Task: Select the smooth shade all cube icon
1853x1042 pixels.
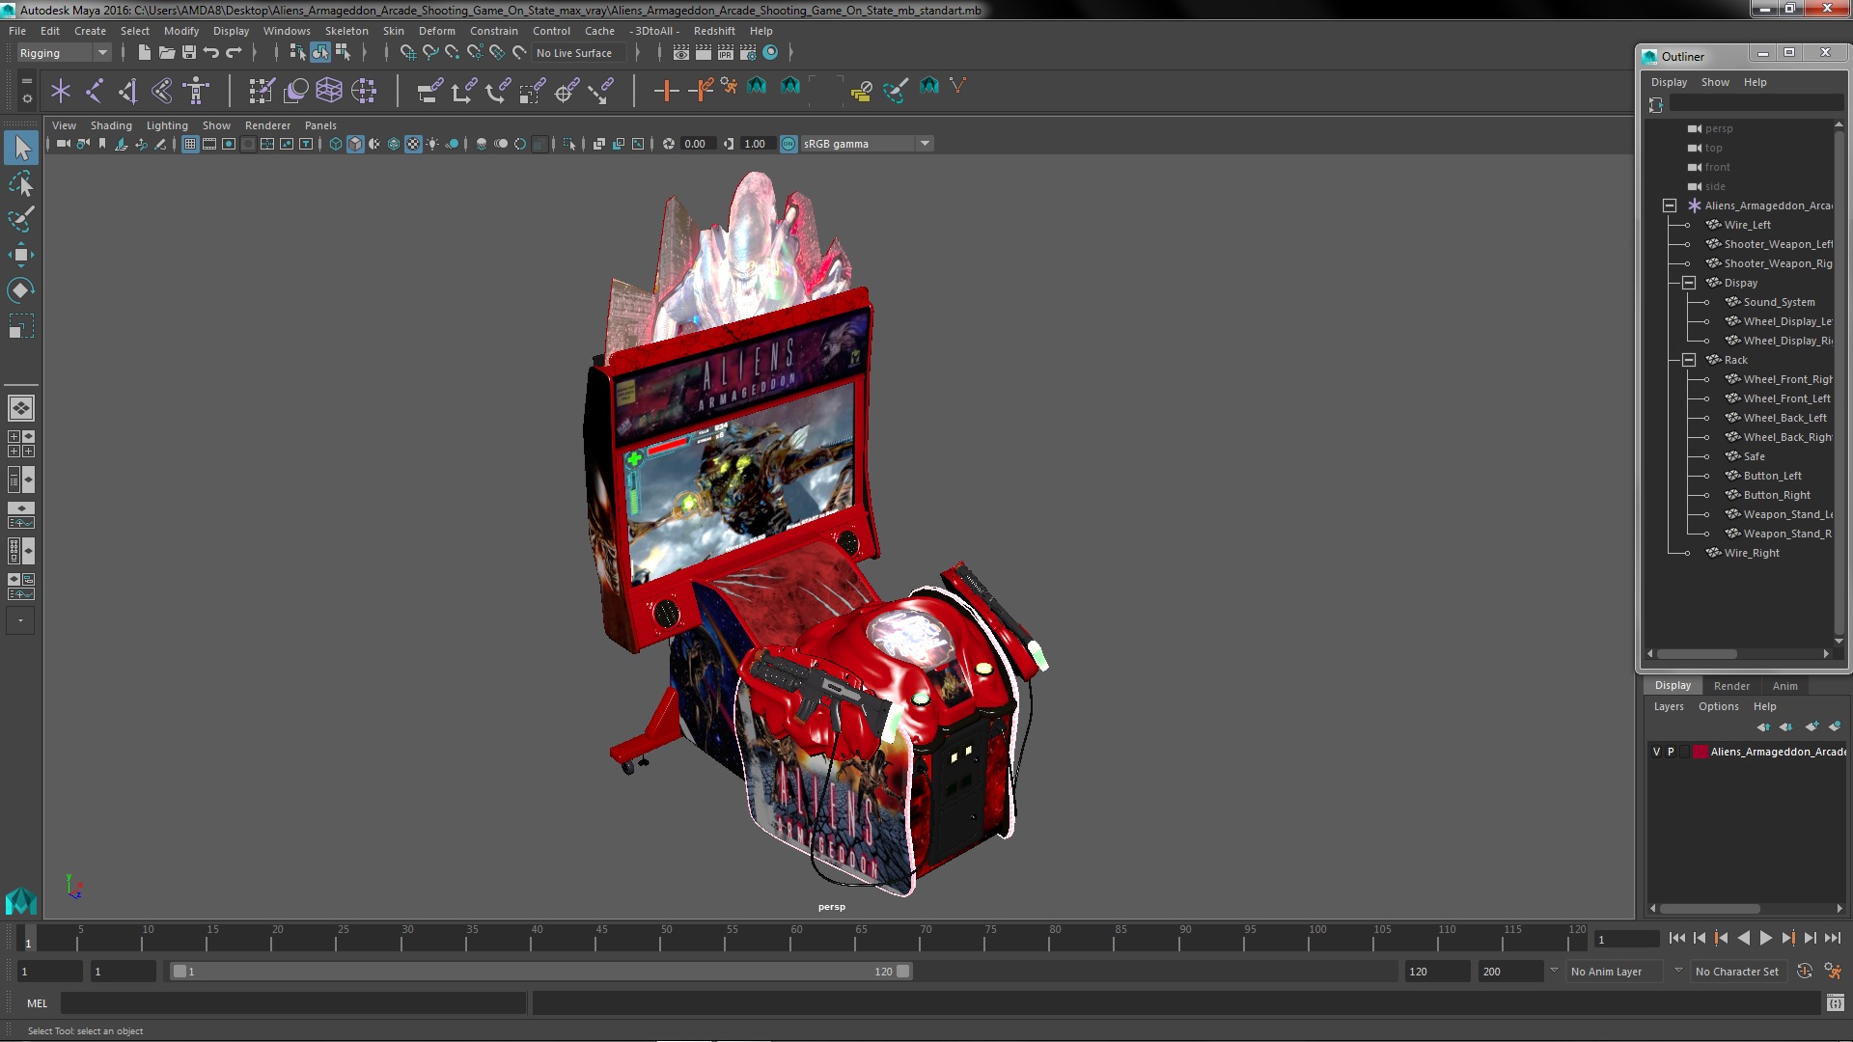Action: [355, 144]
